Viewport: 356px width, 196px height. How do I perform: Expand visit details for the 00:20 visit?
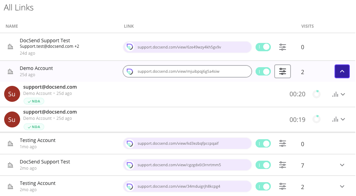click(343, 94)
